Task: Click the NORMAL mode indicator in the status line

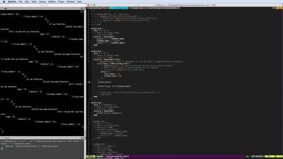Action: (x=91, y=156)
